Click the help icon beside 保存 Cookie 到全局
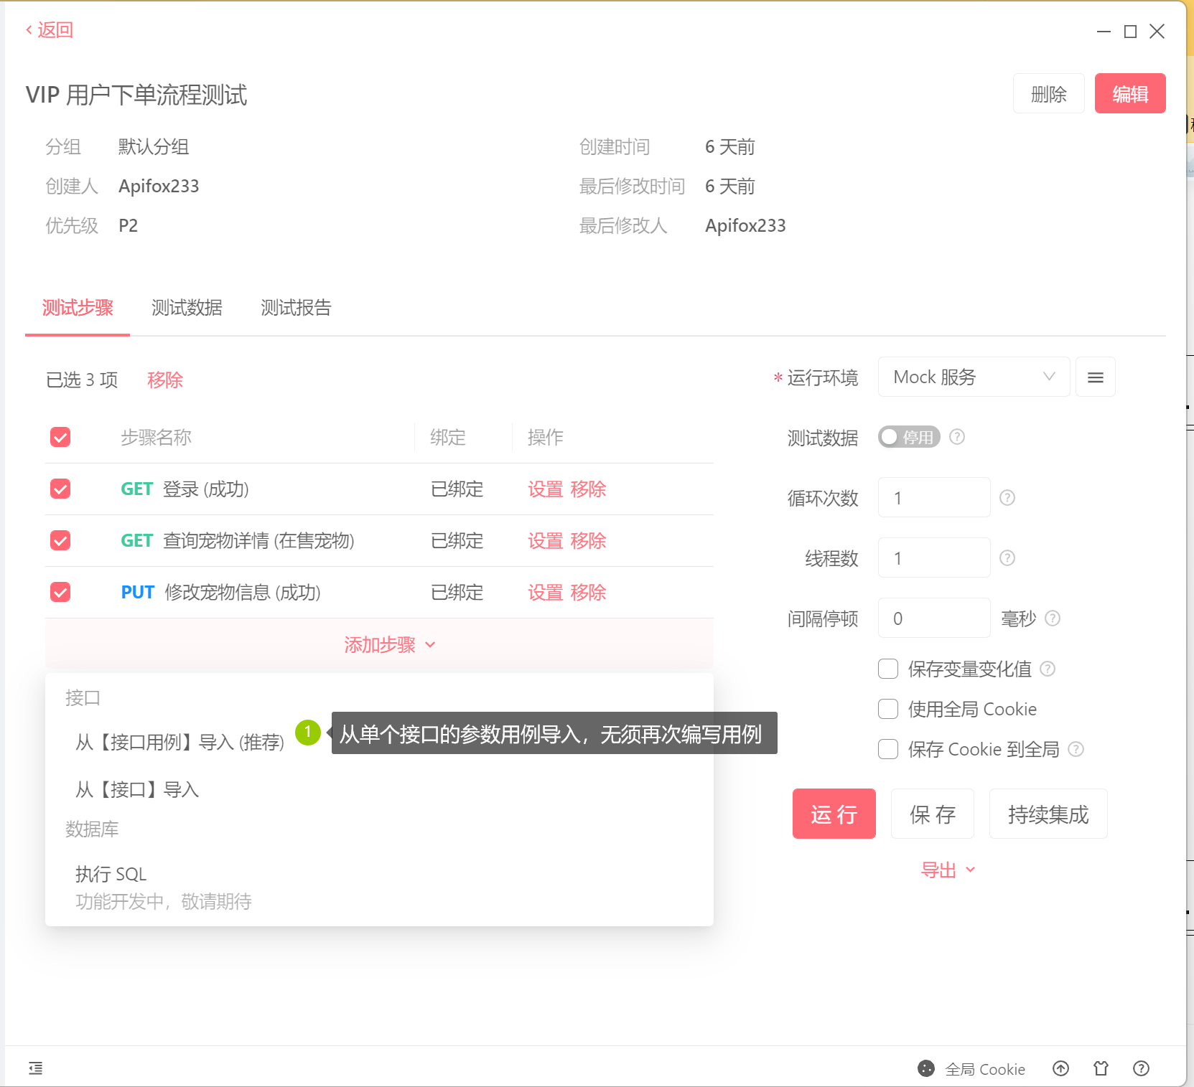The height and width of the screenshot is (1087, 1194). (1076, 749)
